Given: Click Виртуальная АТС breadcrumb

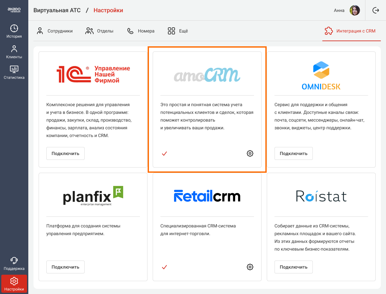Looking at the screenshot, I should point(57,10).
